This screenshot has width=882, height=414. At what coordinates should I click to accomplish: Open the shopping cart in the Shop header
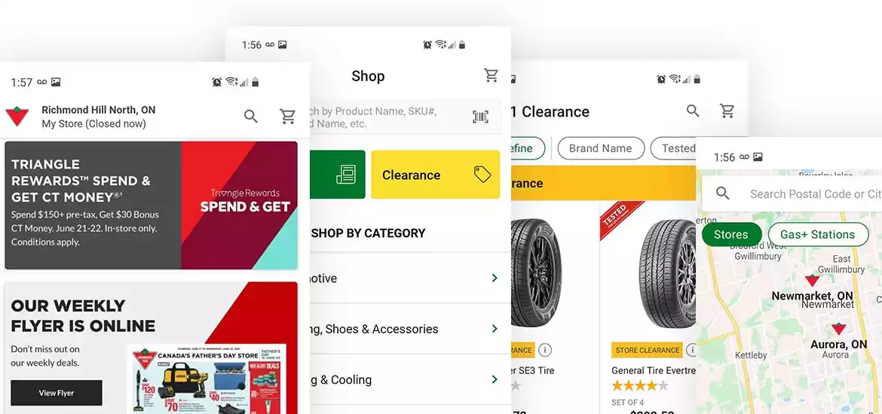coord(491,75)
